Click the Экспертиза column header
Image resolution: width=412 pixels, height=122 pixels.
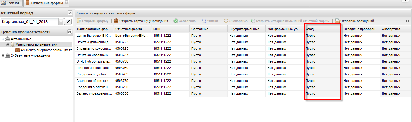click(396, 29)
